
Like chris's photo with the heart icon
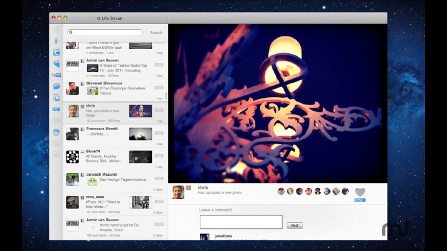pos(360,192)
